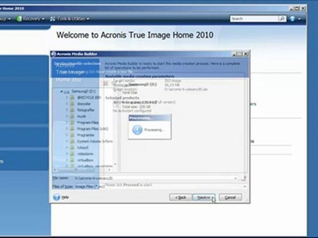Collapse the Samsung0 (D:) tree node

62,92
